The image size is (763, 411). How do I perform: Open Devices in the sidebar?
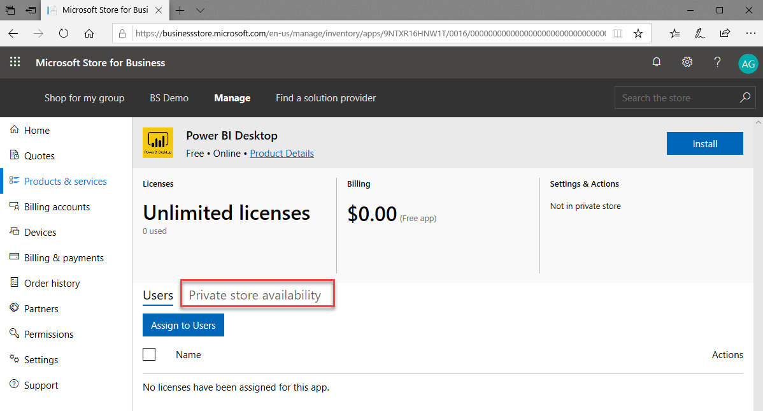(x=40, y=233)
